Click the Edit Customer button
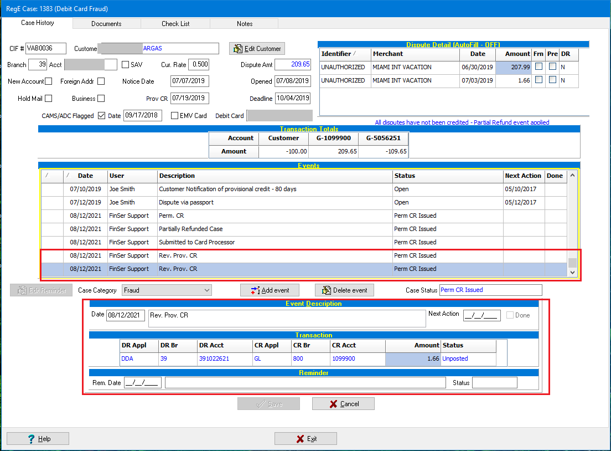This screenshot has width=611, height=451. tap(257, 49)
